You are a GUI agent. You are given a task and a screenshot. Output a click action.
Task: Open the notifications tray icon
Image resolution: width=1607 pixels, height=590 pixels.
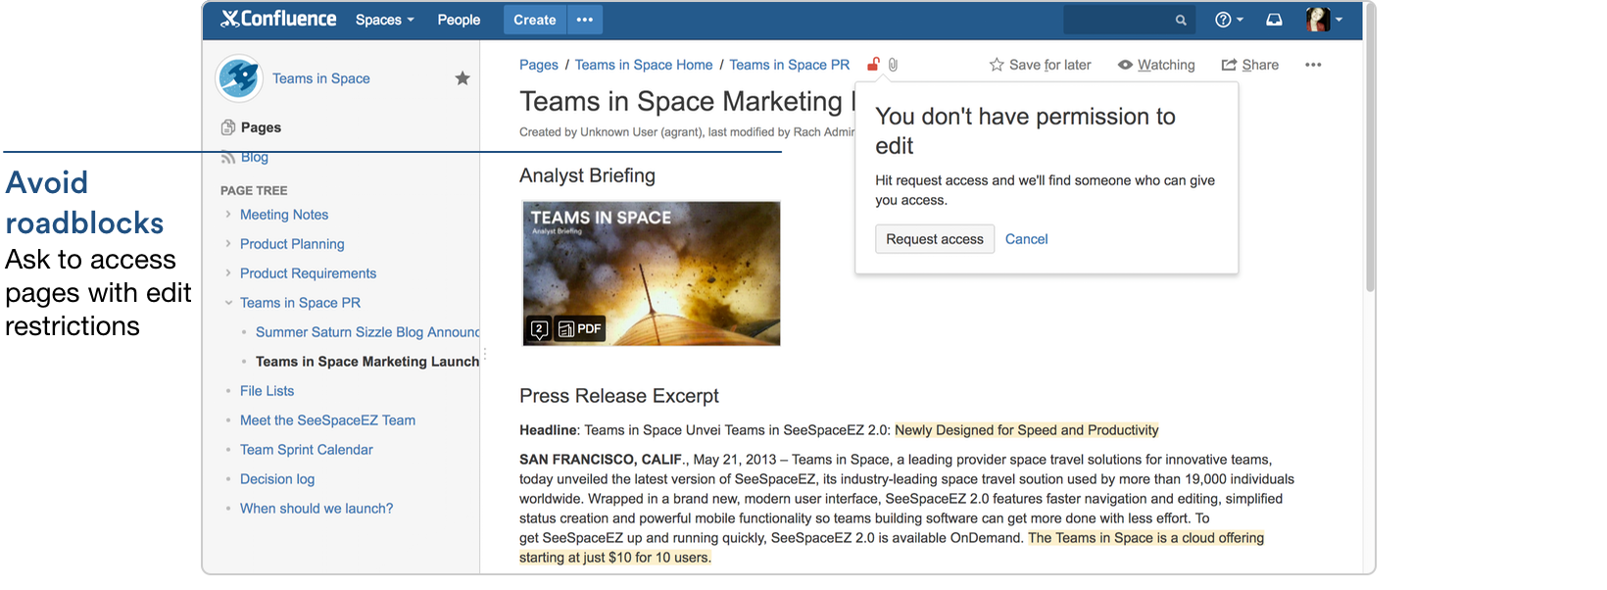(1274, 20)
